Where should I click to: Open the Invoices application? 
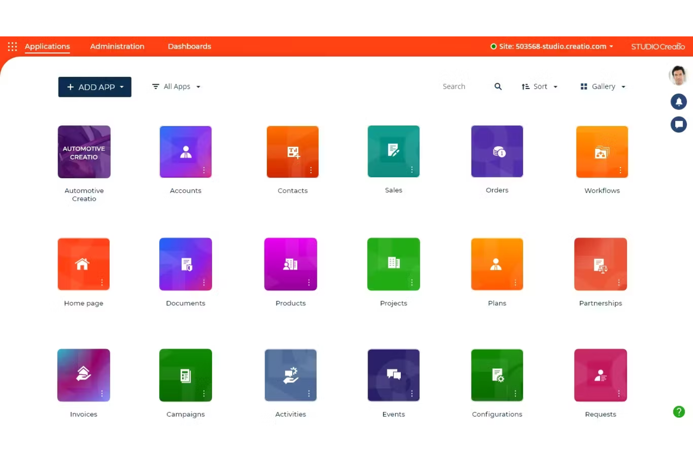click(83, 375)
